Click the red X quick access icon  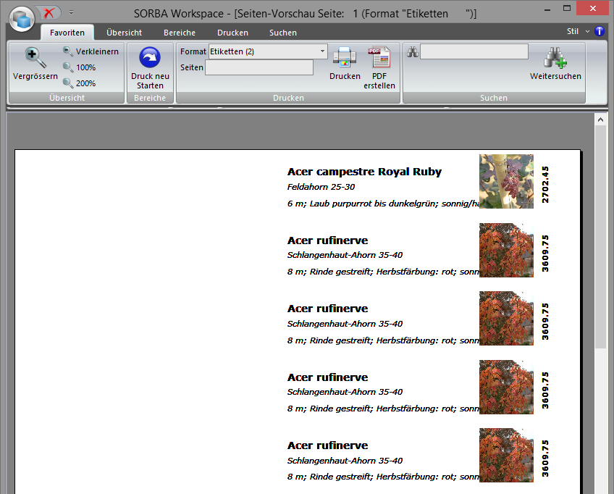tap(49, 13)
